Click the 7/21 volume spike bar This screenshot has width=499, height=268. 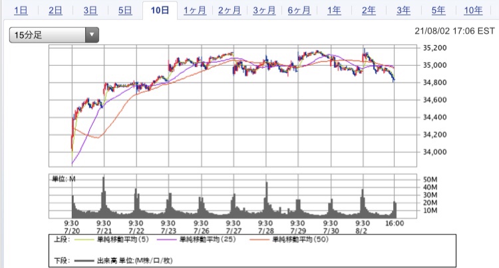point(103,197)
